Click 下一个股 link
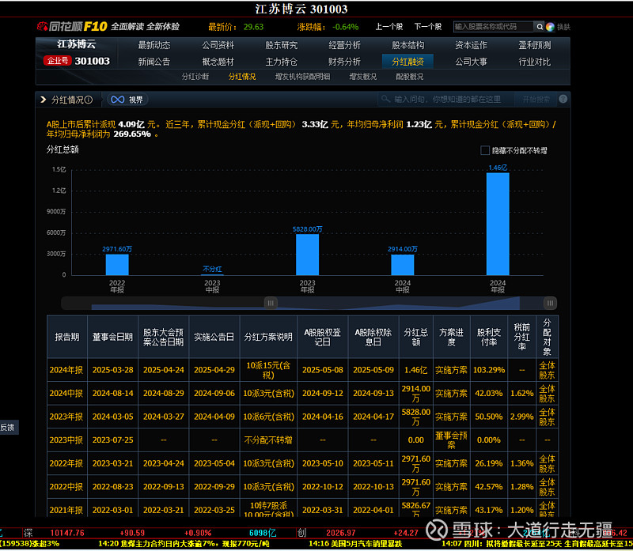 pyautogui.click(x=428, y=27)
